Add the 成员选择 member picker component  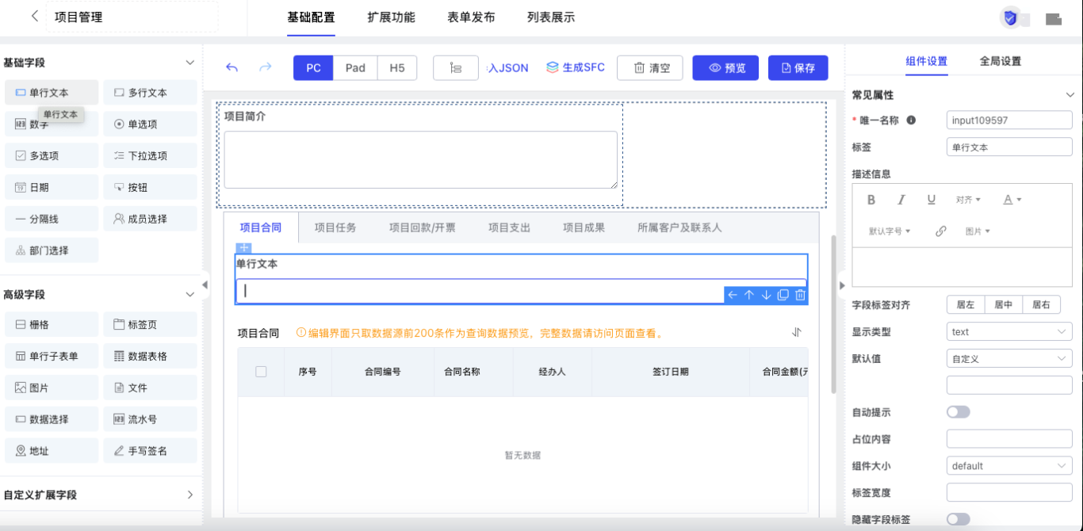pos(150,219)
